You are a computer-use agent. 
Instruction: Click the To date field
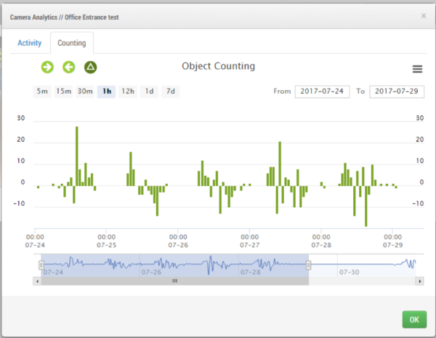click(x=396, y=92)
